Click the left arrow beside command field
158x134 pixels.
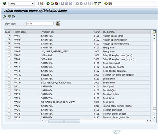38,4
